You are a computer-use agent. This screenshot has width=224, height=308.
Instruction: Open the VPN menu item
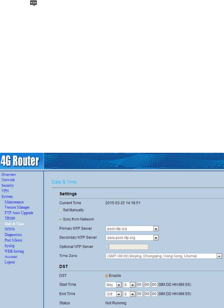[x=5, y=191]
